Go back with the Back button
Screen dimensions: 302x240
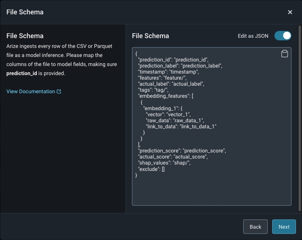[x=255, y=227]
